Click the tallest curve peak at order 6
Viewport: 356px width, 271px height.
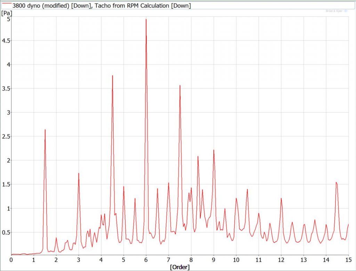146,19
